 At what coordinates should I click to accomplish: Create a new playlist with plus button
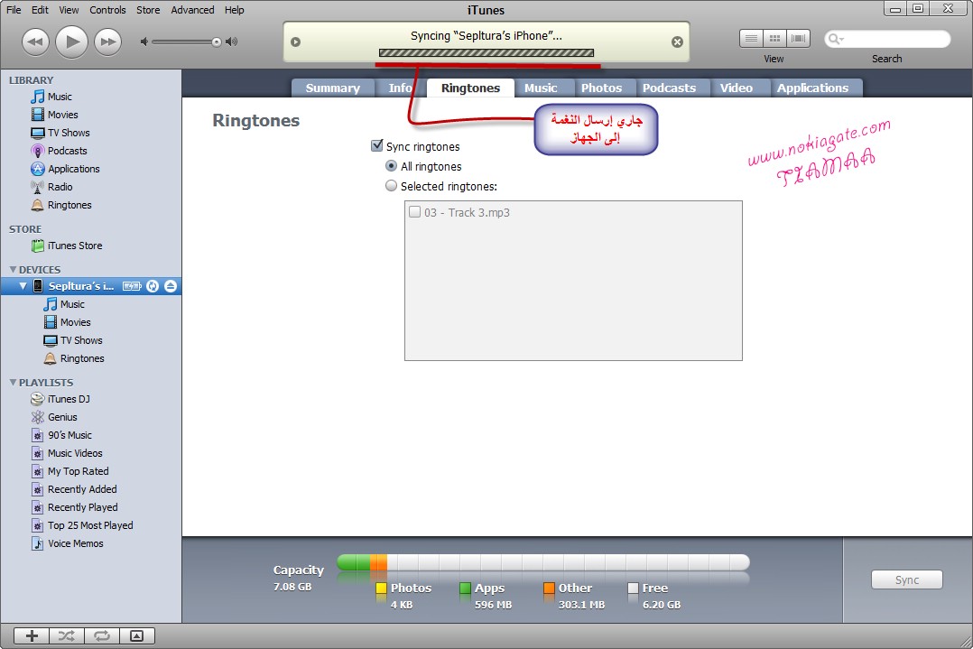pos(32,635)
